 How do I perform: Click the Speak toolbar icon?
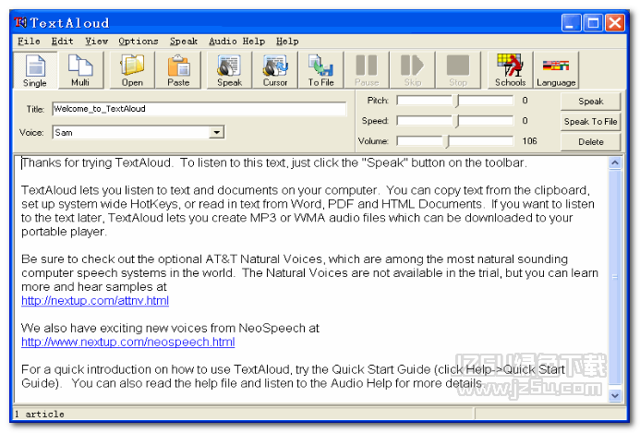click(229, 70)
